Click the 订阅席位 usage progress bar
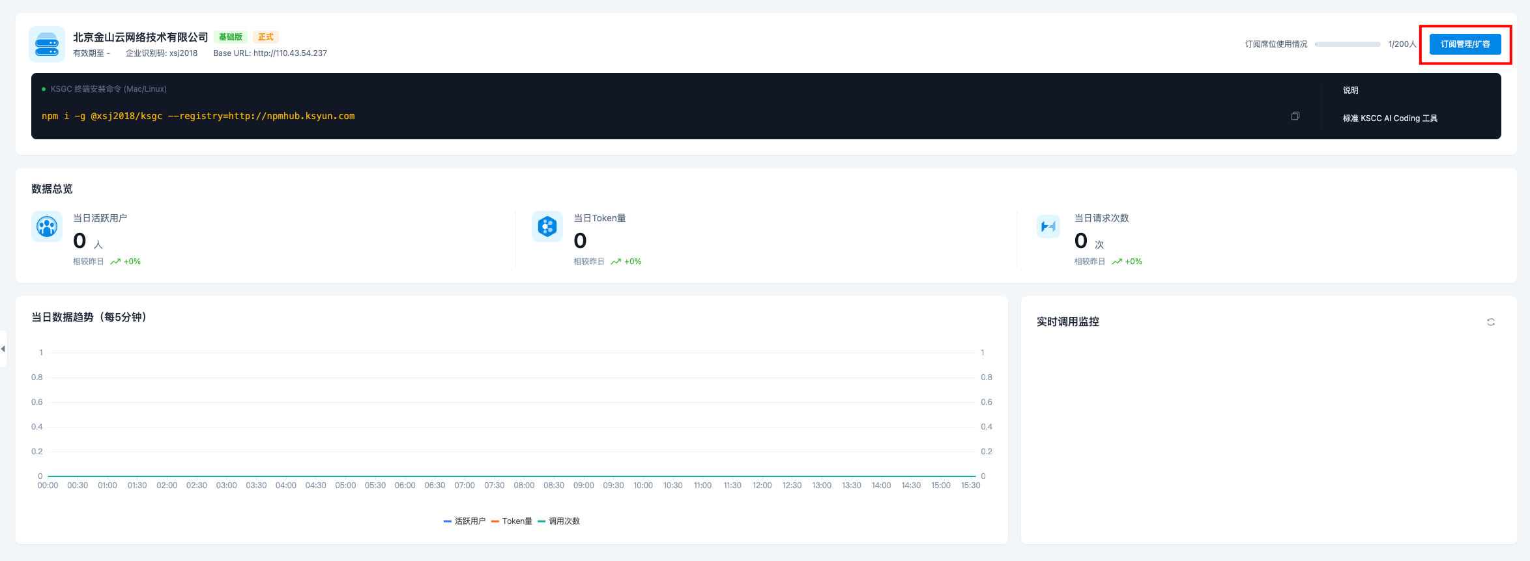Screen dimensions: 1530x561 point(1348,44)
